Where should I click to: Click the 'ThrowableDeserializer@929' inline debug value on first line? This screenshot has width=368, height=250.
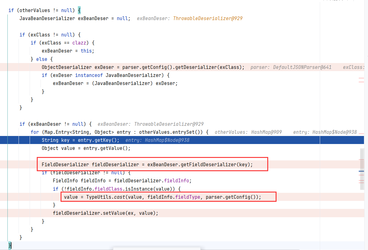(208, 19)
